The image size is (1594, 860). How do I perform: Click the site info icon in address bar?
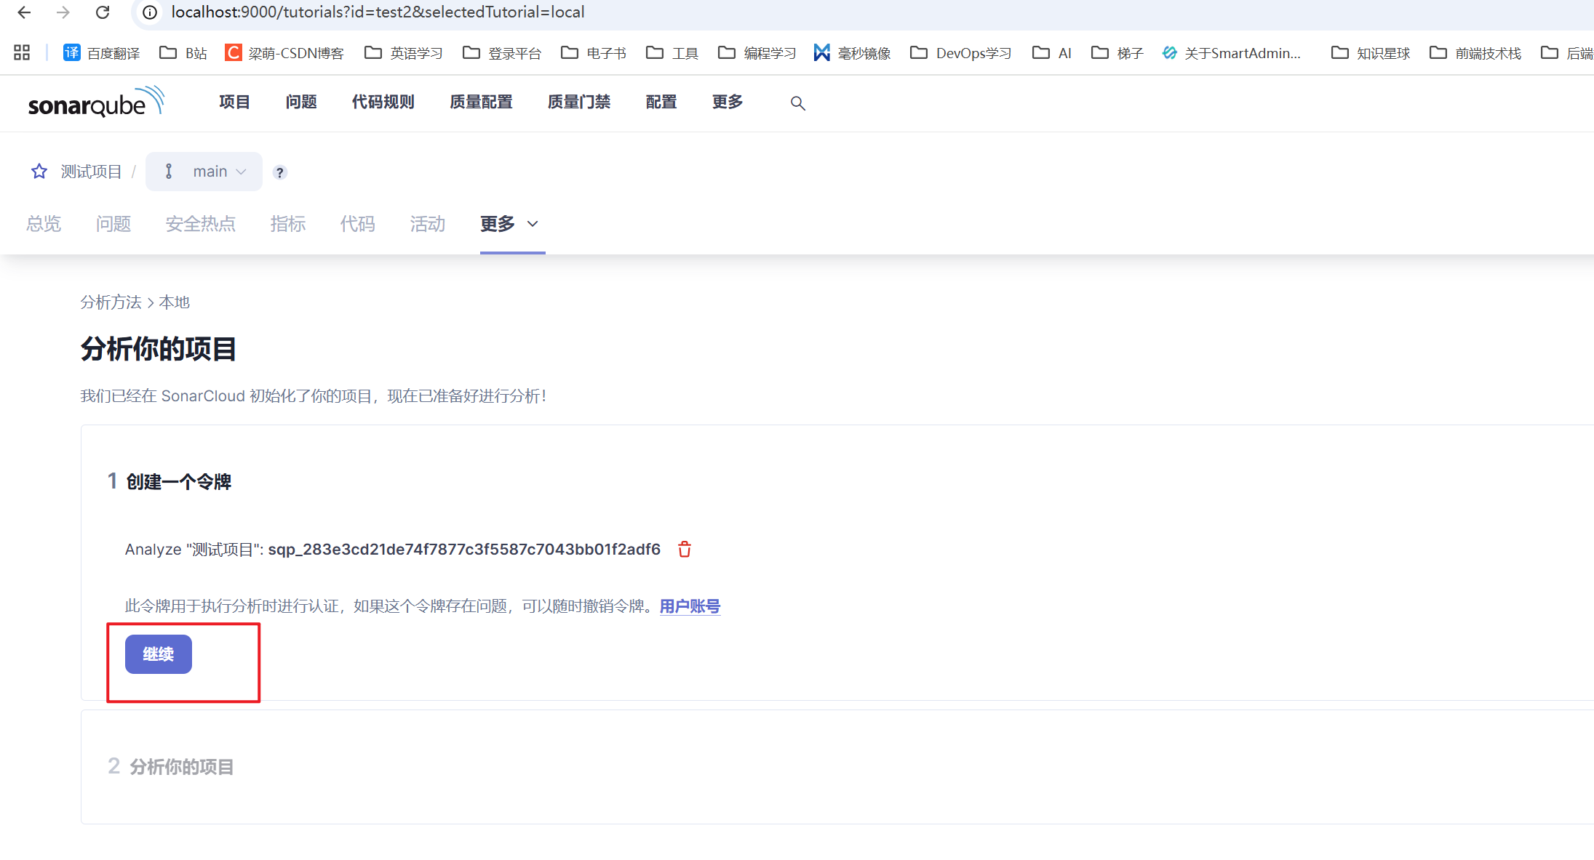click(x=150, y=12)
